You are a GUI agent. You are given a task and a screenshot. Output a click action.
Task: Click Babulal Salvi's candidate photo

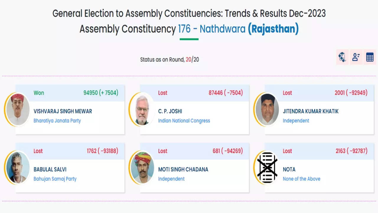[x=18, y=167]
